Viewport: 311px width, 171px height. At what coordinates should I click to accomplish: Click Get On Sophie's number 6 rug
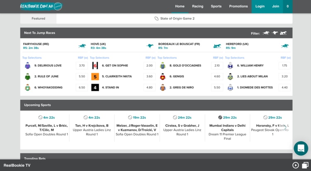(x=95, y=65)
